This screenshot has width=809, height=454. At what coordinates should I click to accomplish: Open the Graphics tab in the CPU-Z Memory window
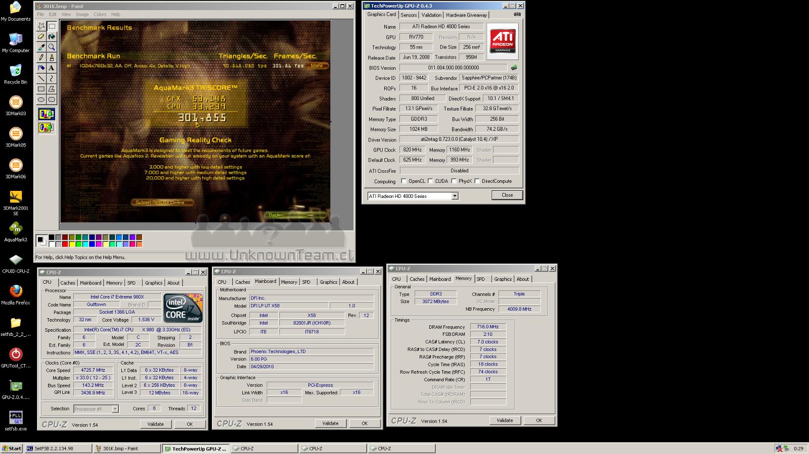(x=503, y=279)
